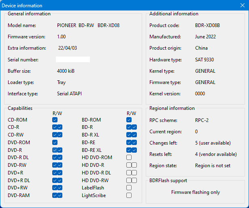Check the HD DVD-ROM read checkbox

click(x=129, y=158)
